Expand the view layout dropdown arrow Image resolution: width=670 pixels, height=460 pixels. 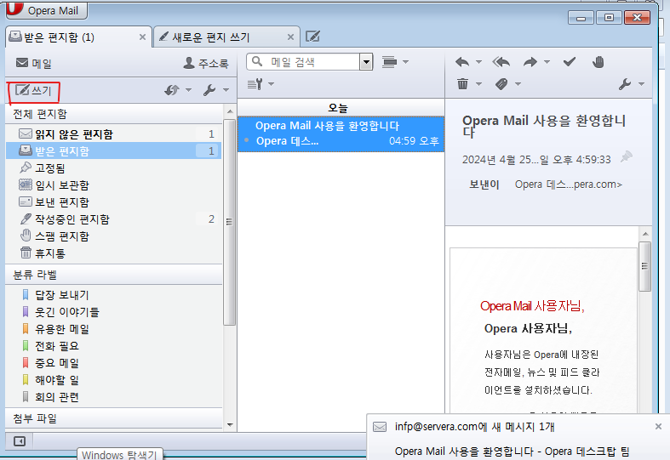pos(405,62)
